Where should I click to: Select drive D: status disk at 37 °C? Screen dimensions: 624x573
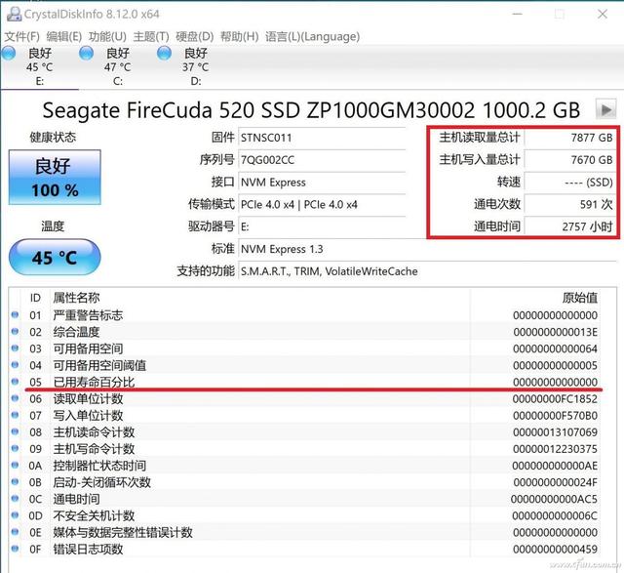click(195, 66)
